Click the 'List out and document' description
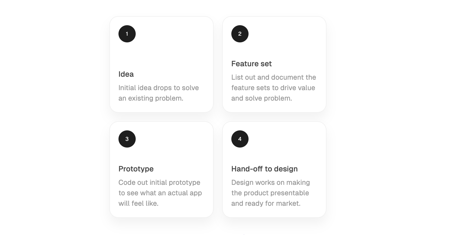Viewport: 453px width, 235px height. tap(274, 88)
